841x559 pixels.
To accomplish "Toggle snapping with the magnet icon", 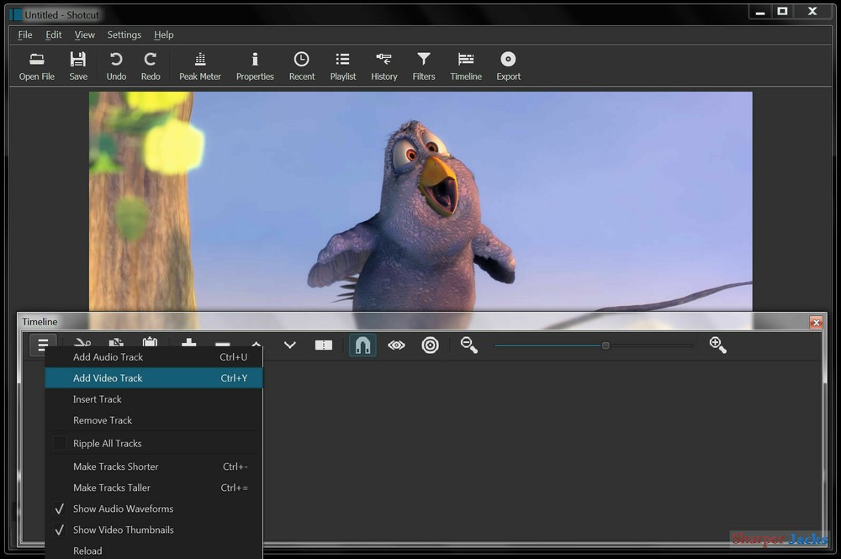I will pos(362,345).
